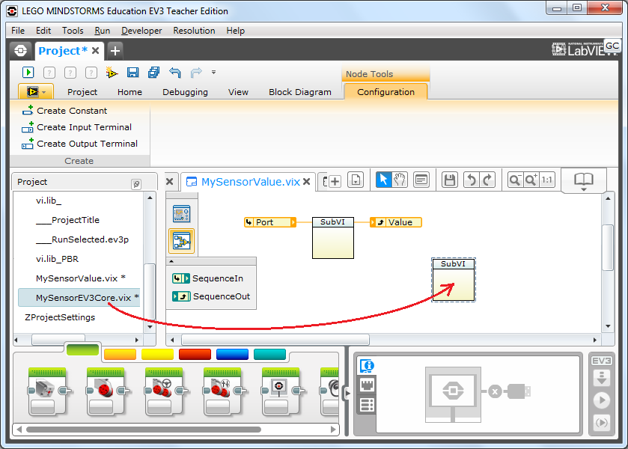Open the quick access toolbar dropdown arrow

click(x=213, y=73)
